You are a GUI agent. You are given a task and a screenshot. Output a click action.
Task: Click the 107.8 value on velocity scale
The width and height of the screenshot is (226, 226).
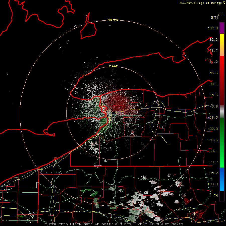[x=213, y=28]
